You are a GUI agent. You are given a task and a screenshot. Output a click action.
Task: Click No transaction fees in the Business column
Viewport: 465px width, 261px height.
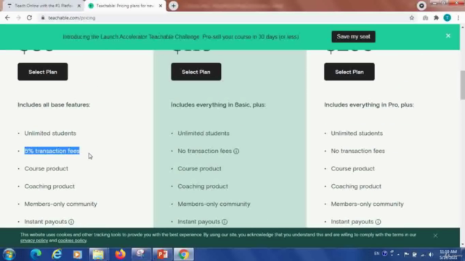click(358, 151)
